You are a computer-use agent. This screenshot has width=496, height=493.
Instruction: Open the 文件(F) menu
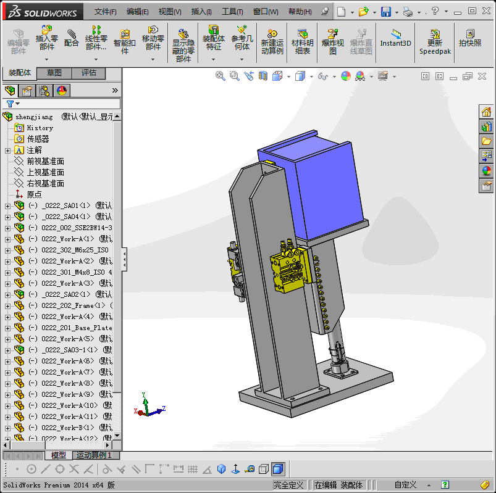pyautogui.click(x=105, y=12)
